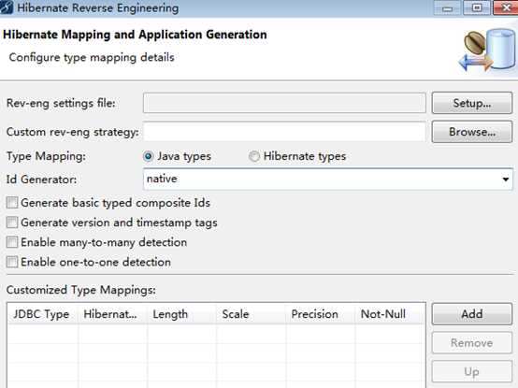
Task: Enable many-to-many detection checkbox
Action: click(12, 242)
